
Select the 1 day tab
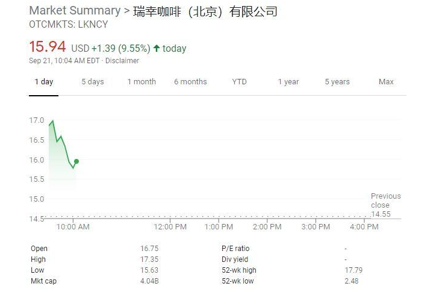click(44, 82)
